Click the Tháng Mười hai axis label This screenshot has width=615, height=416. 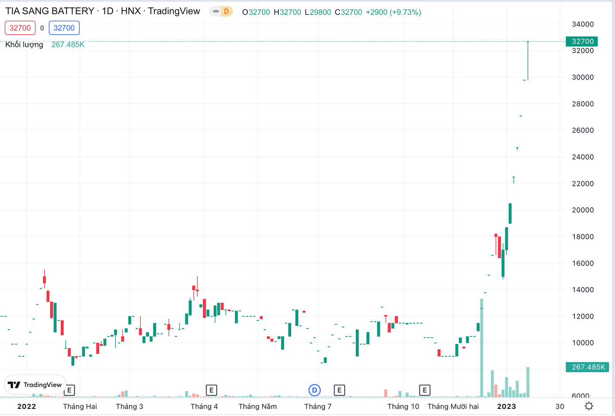[453, 406]
